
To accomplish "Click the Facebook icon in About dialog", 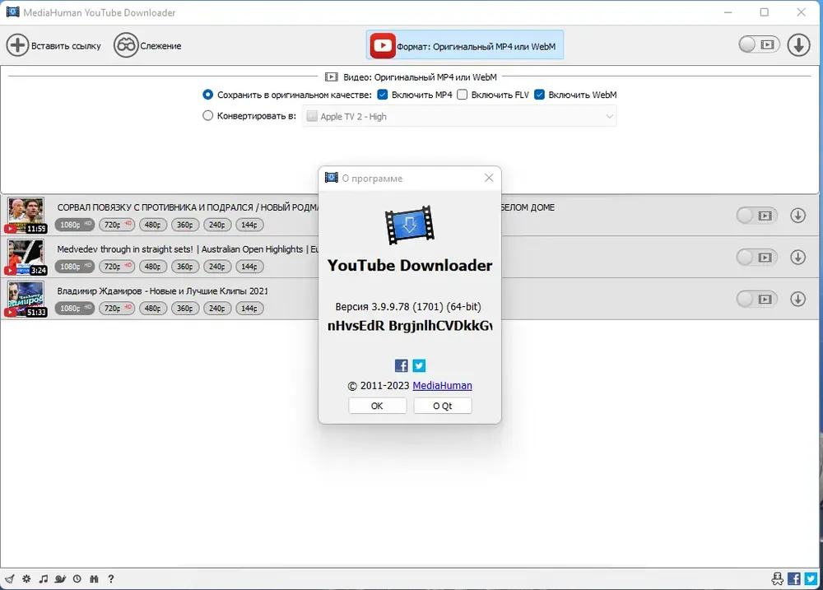I will pos(401,365).
